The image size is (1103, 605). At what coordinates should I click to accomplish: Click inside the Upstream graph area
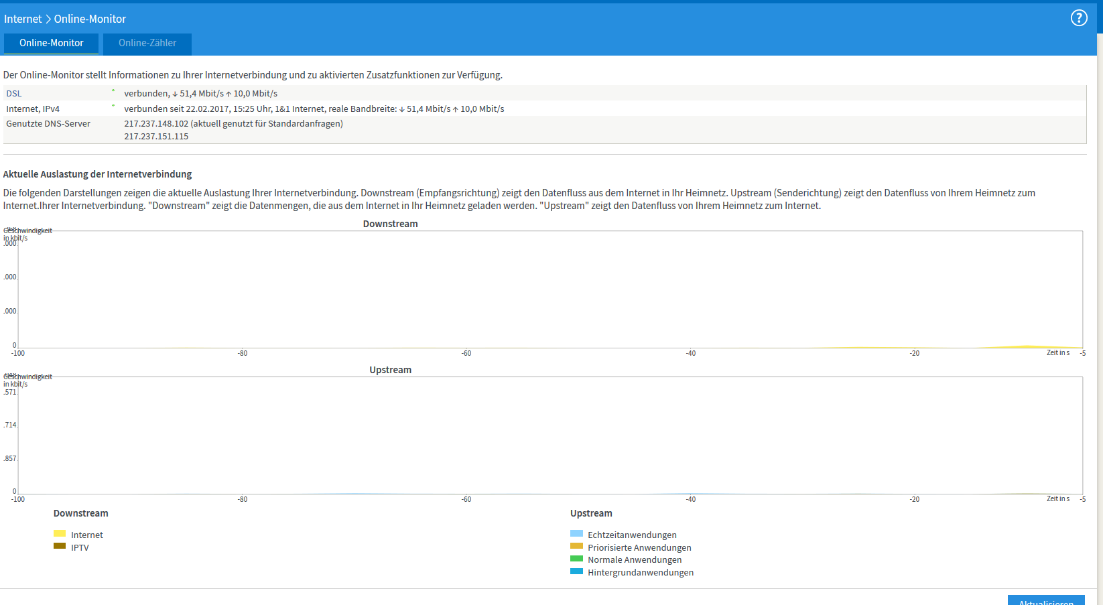pos(550,435)
